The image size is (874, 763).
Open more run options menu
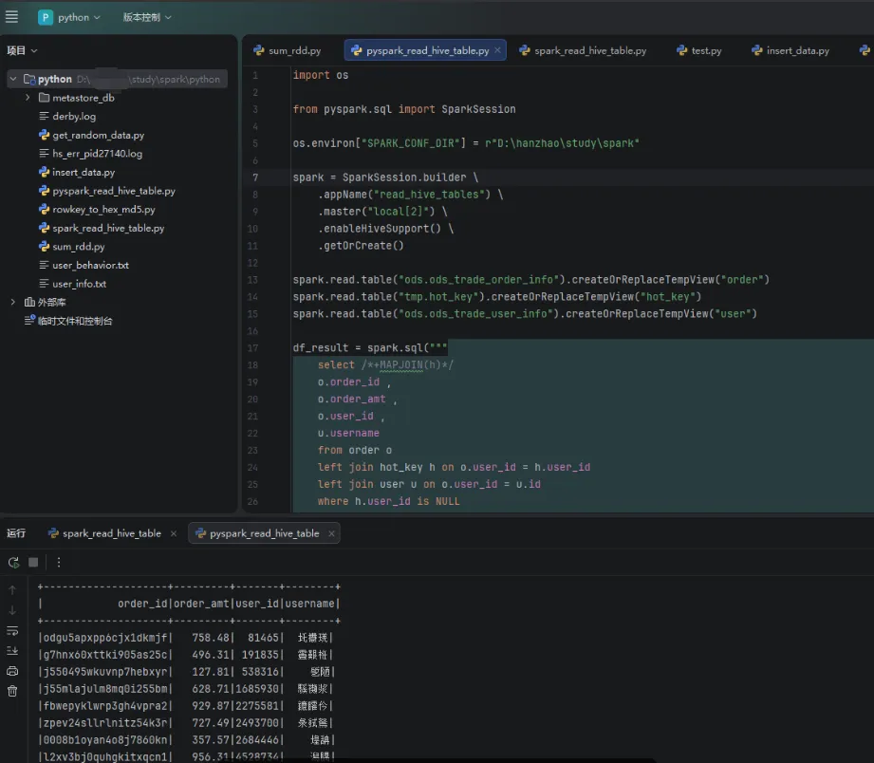(x=59, y=563)
